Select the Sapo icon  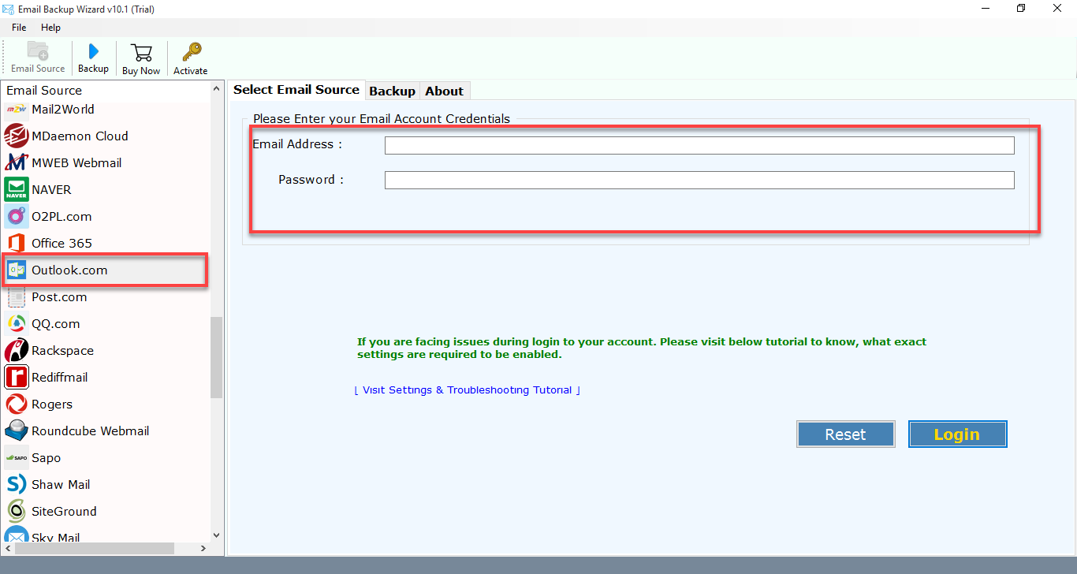[x=17, y=457]
